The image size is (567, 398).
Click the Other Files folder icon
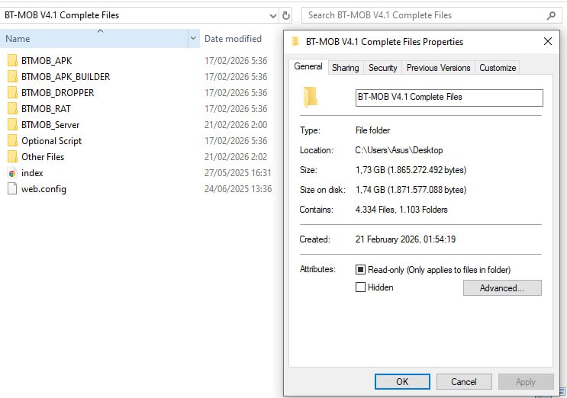click(12, 157)
